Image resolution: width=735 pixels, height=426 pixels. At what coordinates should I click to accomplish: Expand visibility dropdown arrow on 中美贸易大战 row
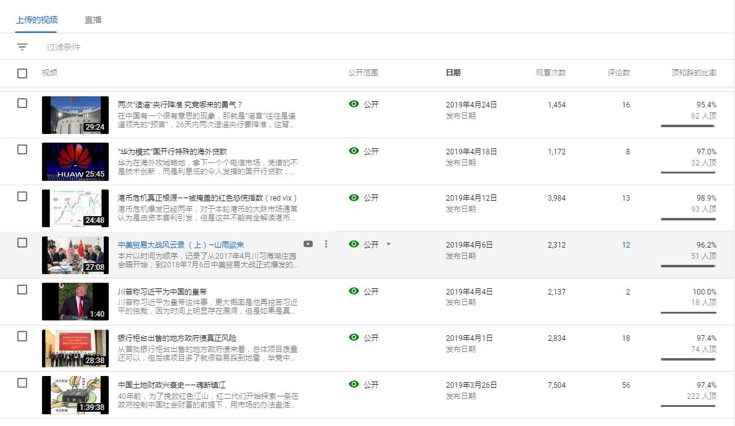tap(388, 244)
